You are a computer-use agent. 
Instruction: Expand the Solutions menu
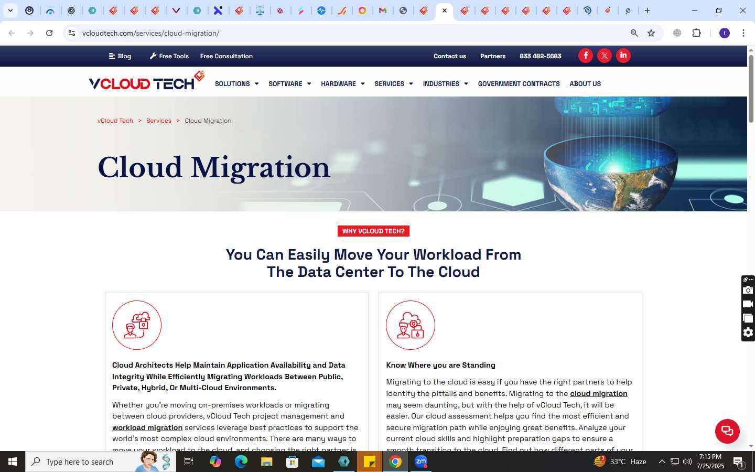click(x=236, y=84)
